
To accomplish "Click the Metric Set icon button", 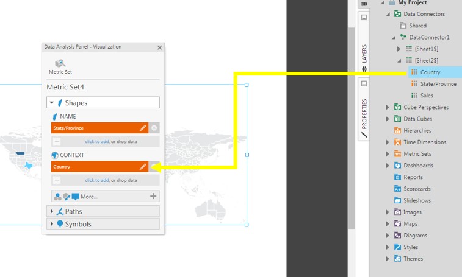I will 60,64.
